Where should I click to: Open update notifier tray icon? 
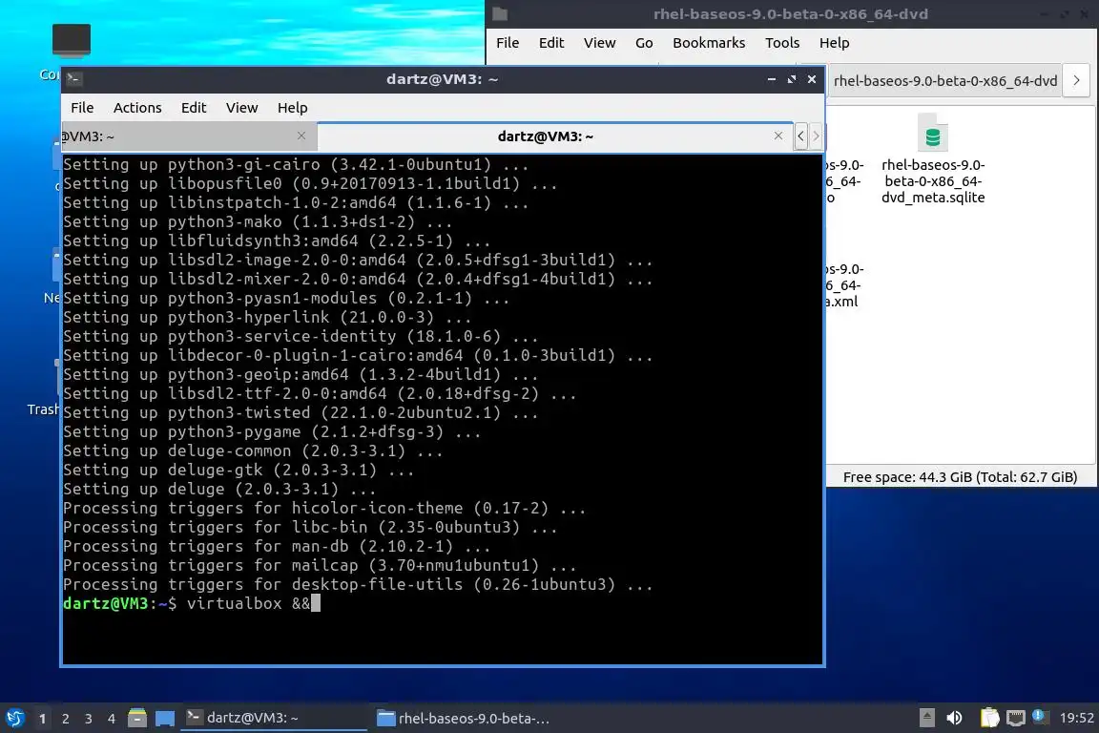pyautogui.click(x=1040, y=717)
